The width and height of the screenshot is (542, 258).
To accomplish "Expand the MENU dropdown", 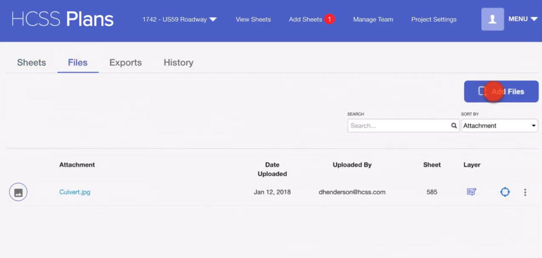I will point(521,19).
